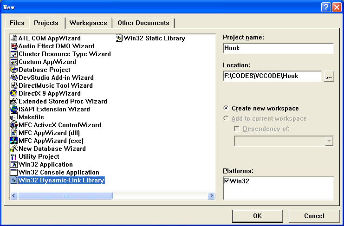This screenshot has width=344, height=226.
Task: Click the Win32 Dynamic-Link Library icon
Action: click(x=14, y=180)
